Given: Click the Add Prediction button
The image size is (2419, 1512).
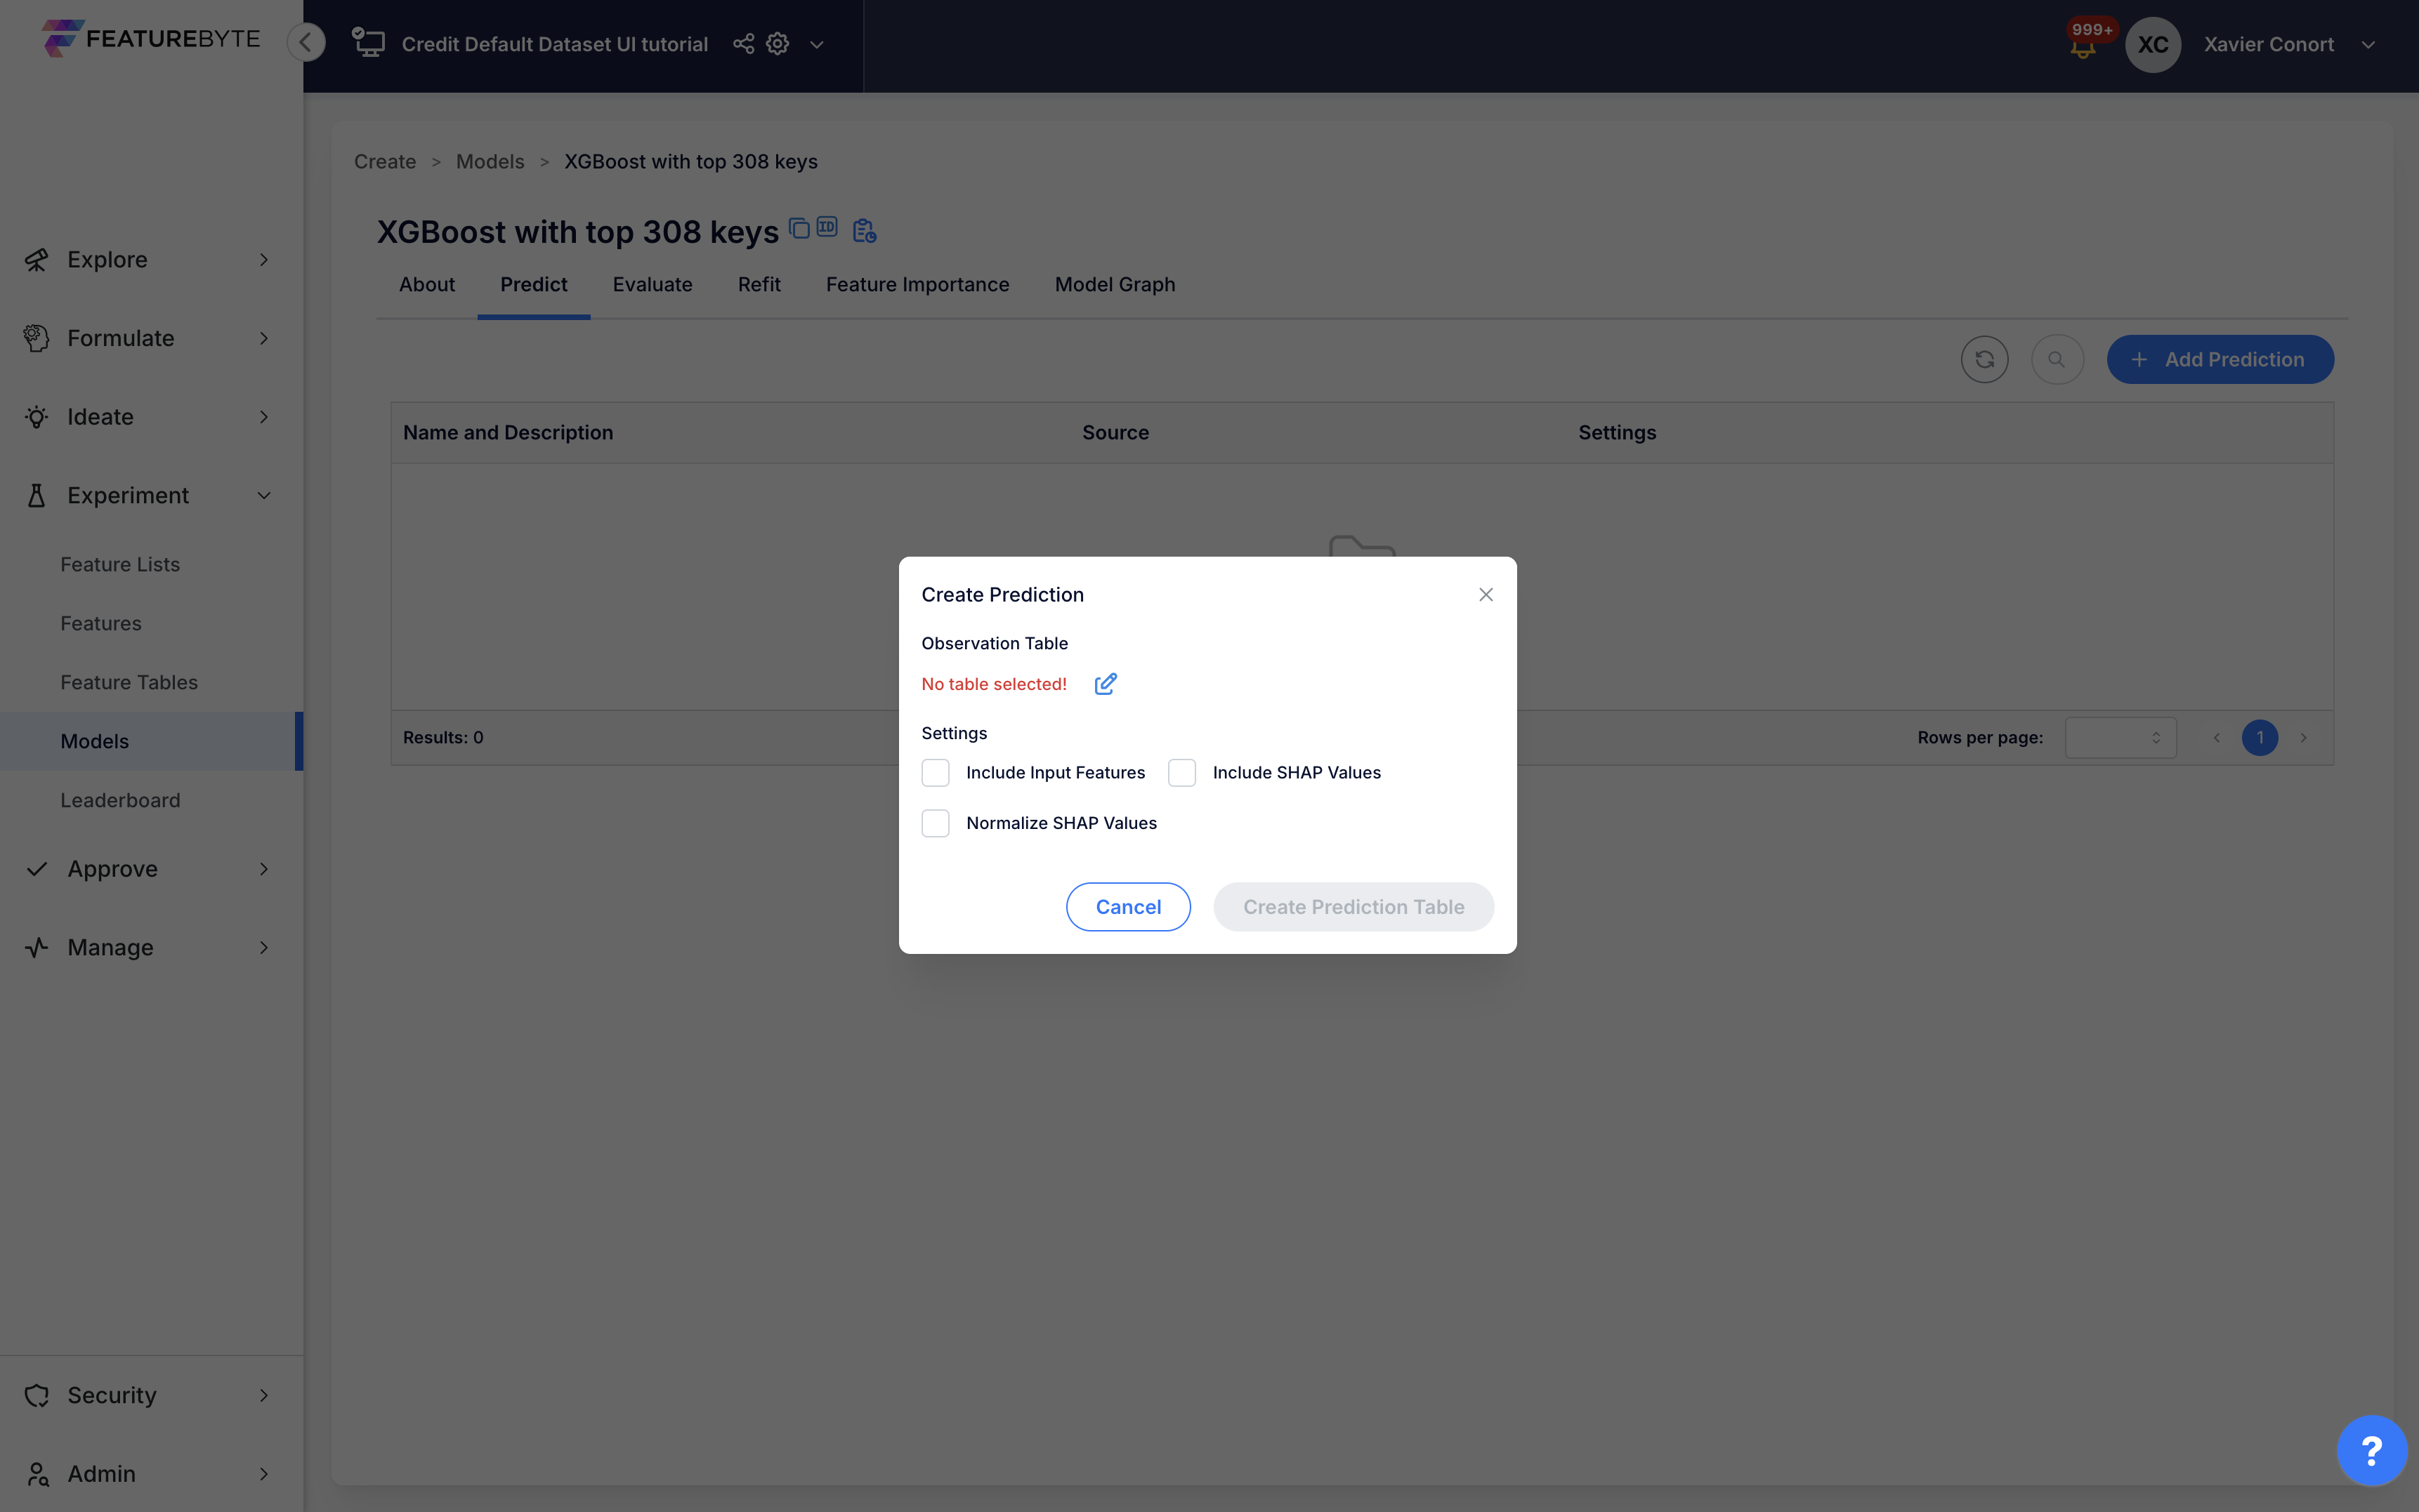Looking at the screenshot, I should click(x=2220, y=359).
